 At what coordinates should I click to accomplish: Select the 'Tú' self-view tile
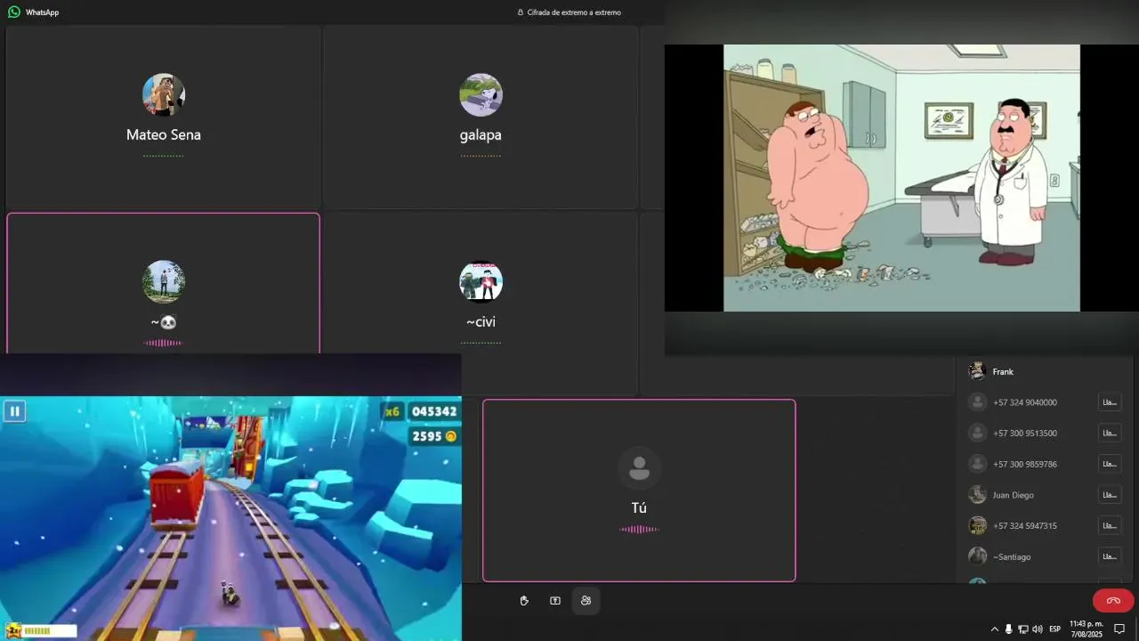click(x=639, y=491)
